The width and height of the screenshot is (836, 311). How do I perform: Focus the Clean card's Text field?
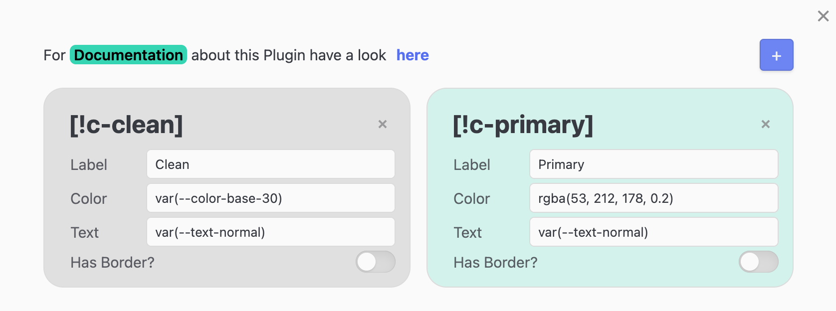pyautogui.click(x=270, y=232)
